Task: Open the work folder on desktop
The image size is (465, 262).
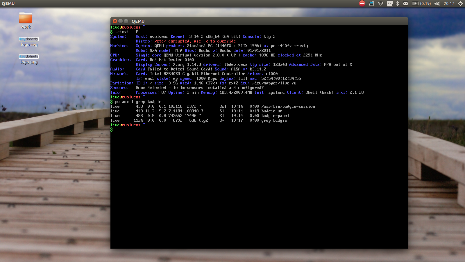Action: [x=26, y=20]
